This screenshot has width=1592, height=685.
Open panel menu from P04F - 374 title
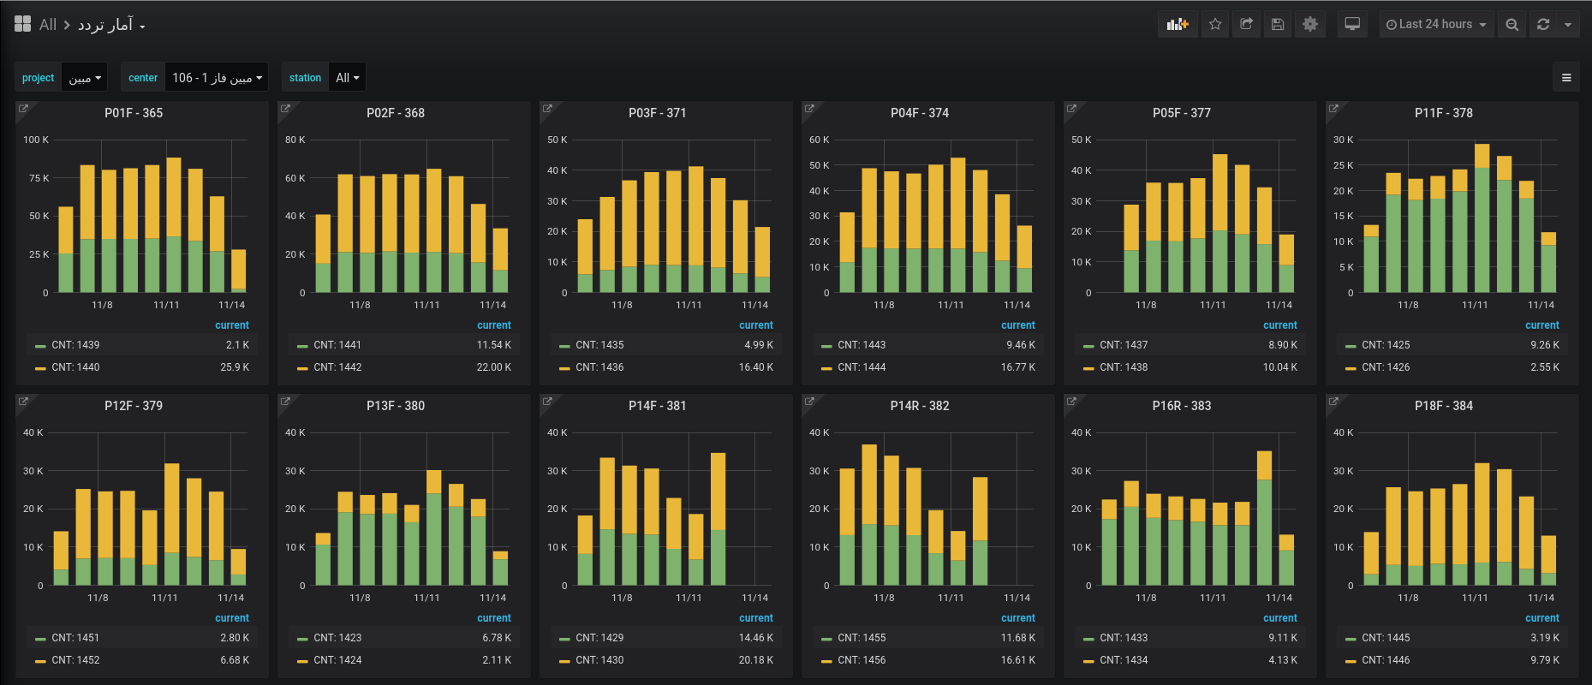tap(919, 113)
